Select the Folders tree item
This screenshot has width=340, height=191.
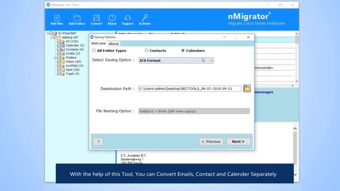71,58
